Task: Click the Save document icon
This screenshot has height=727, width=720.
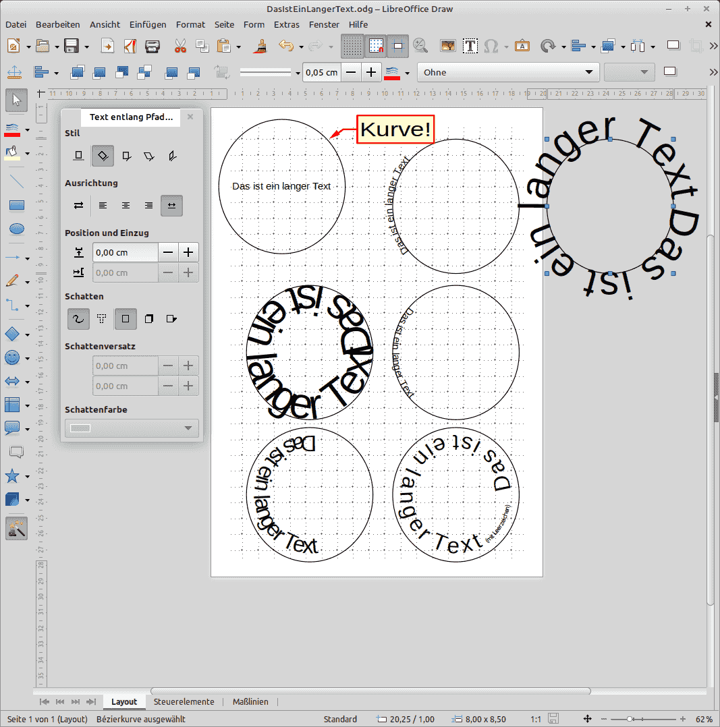Action: (72, 46)
